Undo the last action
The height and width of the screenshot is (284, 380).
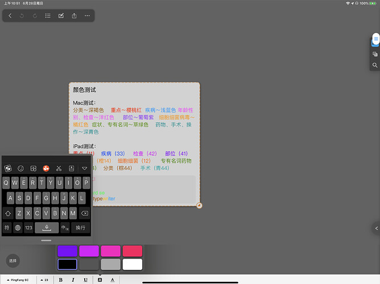[22, 16]
